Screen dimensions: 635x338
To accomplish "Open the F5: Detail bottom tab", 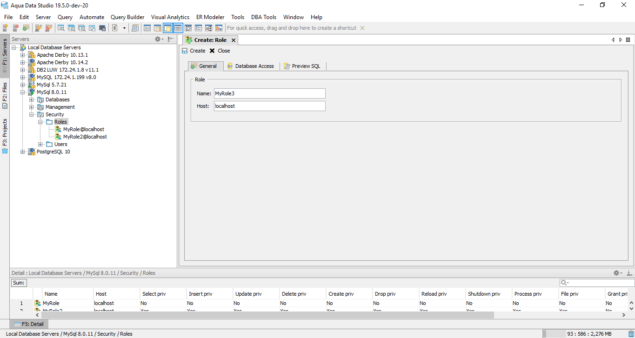I will pyautogui.click(x=29, y=324).
